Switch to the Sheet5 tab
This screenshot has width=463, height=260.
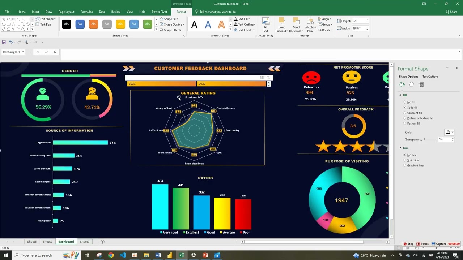point(32,242)
